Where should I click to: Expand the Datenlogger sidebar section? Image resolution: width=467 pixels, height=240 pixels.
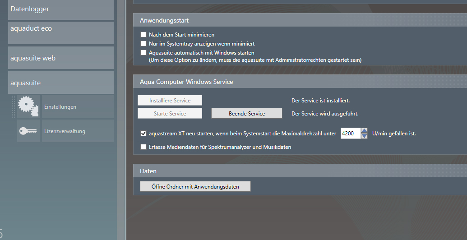(x=60, y=9)
